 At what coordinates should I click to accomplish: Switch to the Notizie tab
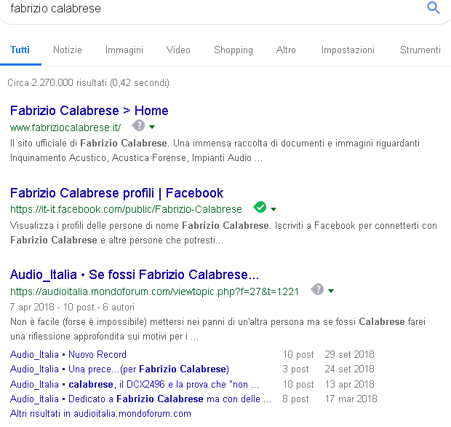click(68, 50)
